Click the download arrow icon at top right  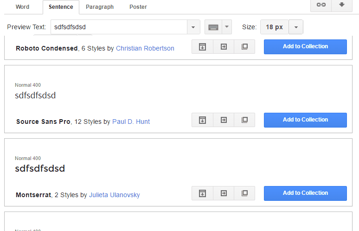pyautogui.click(x=342, y=5)
